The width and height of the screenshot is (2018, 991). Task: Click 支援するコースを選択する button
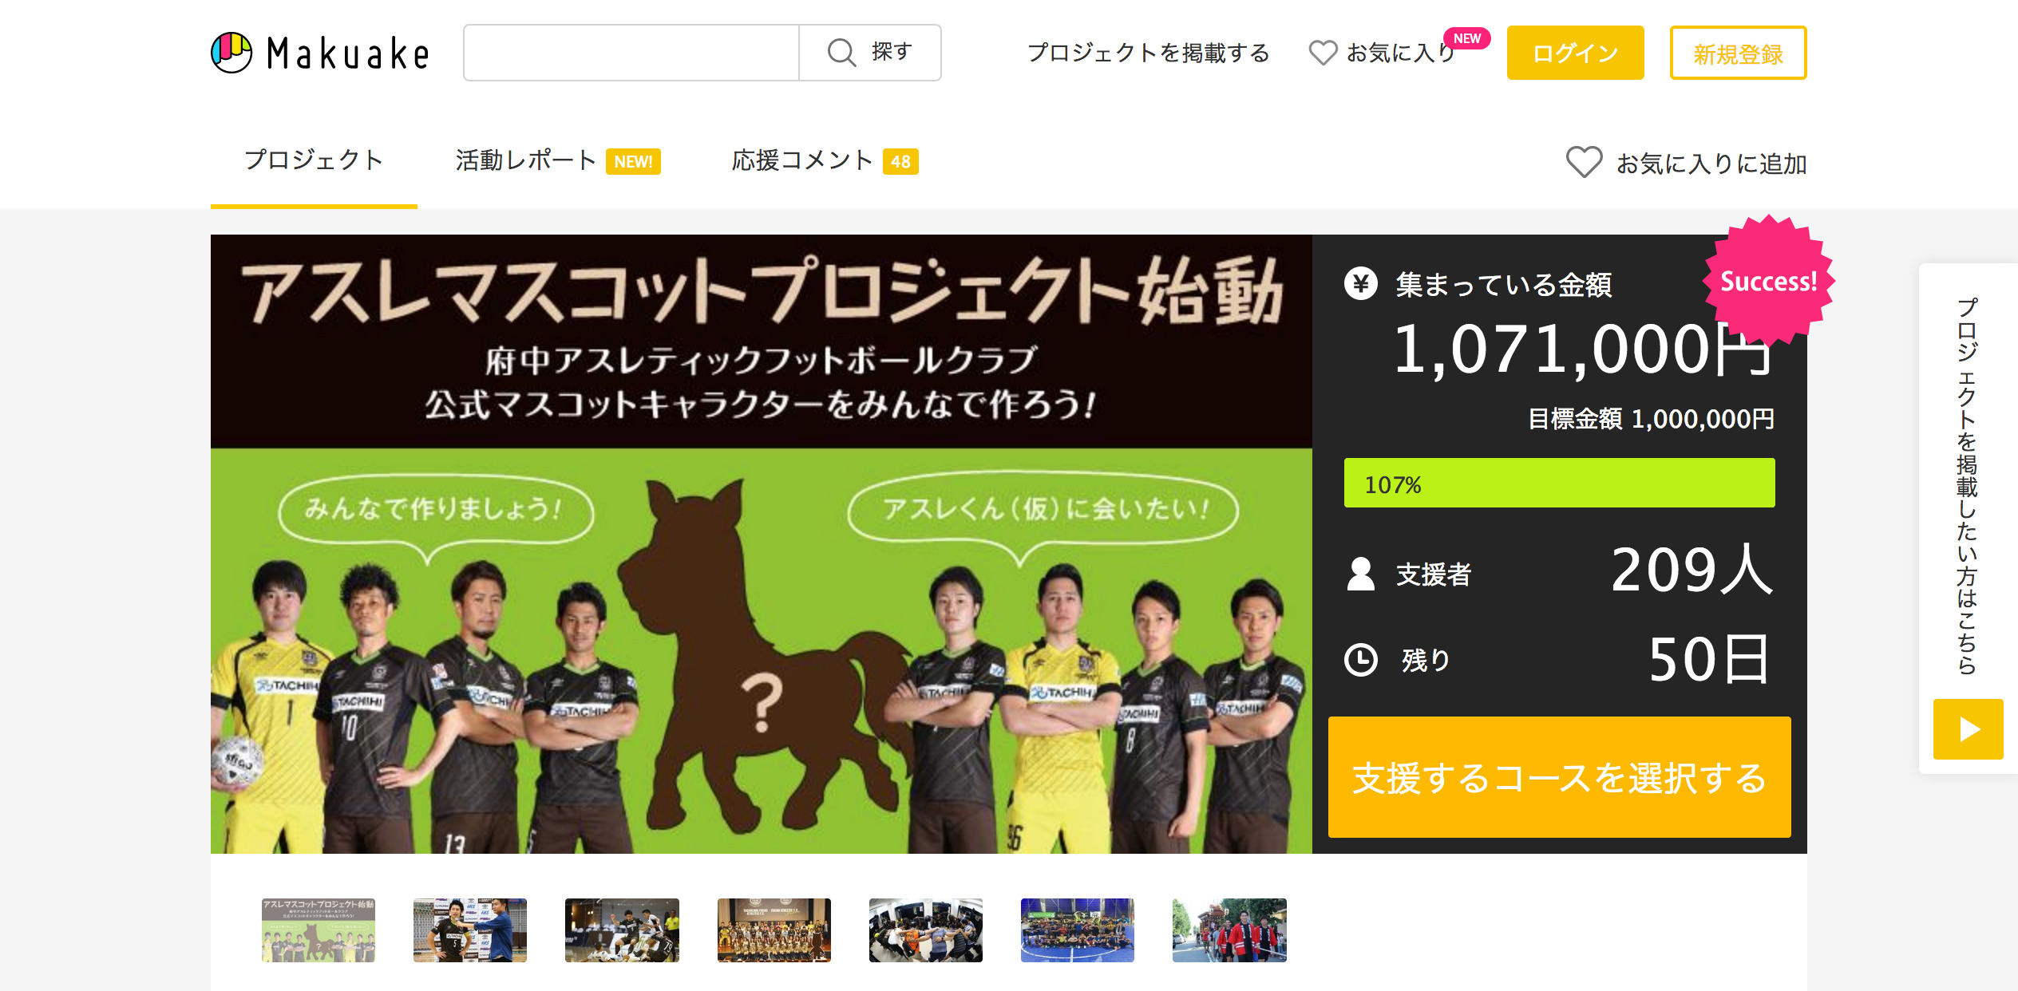[1559, 776]
